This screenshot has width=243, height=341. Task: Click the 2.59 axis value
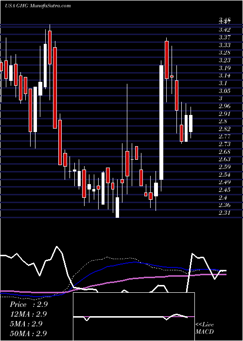225,167
